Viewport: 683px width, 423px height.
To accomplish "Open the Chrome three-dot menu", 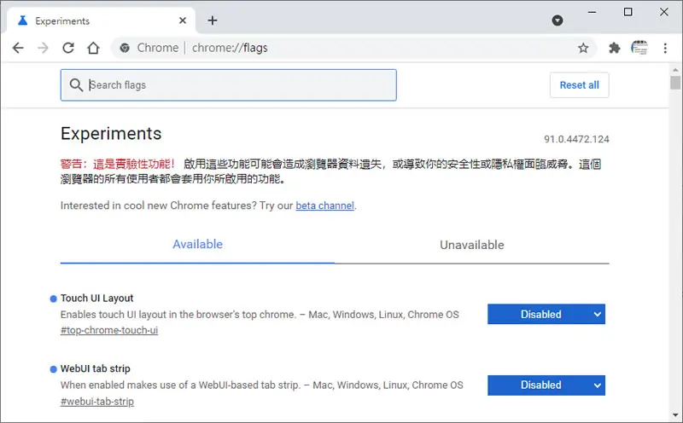I will coord(665,48).
